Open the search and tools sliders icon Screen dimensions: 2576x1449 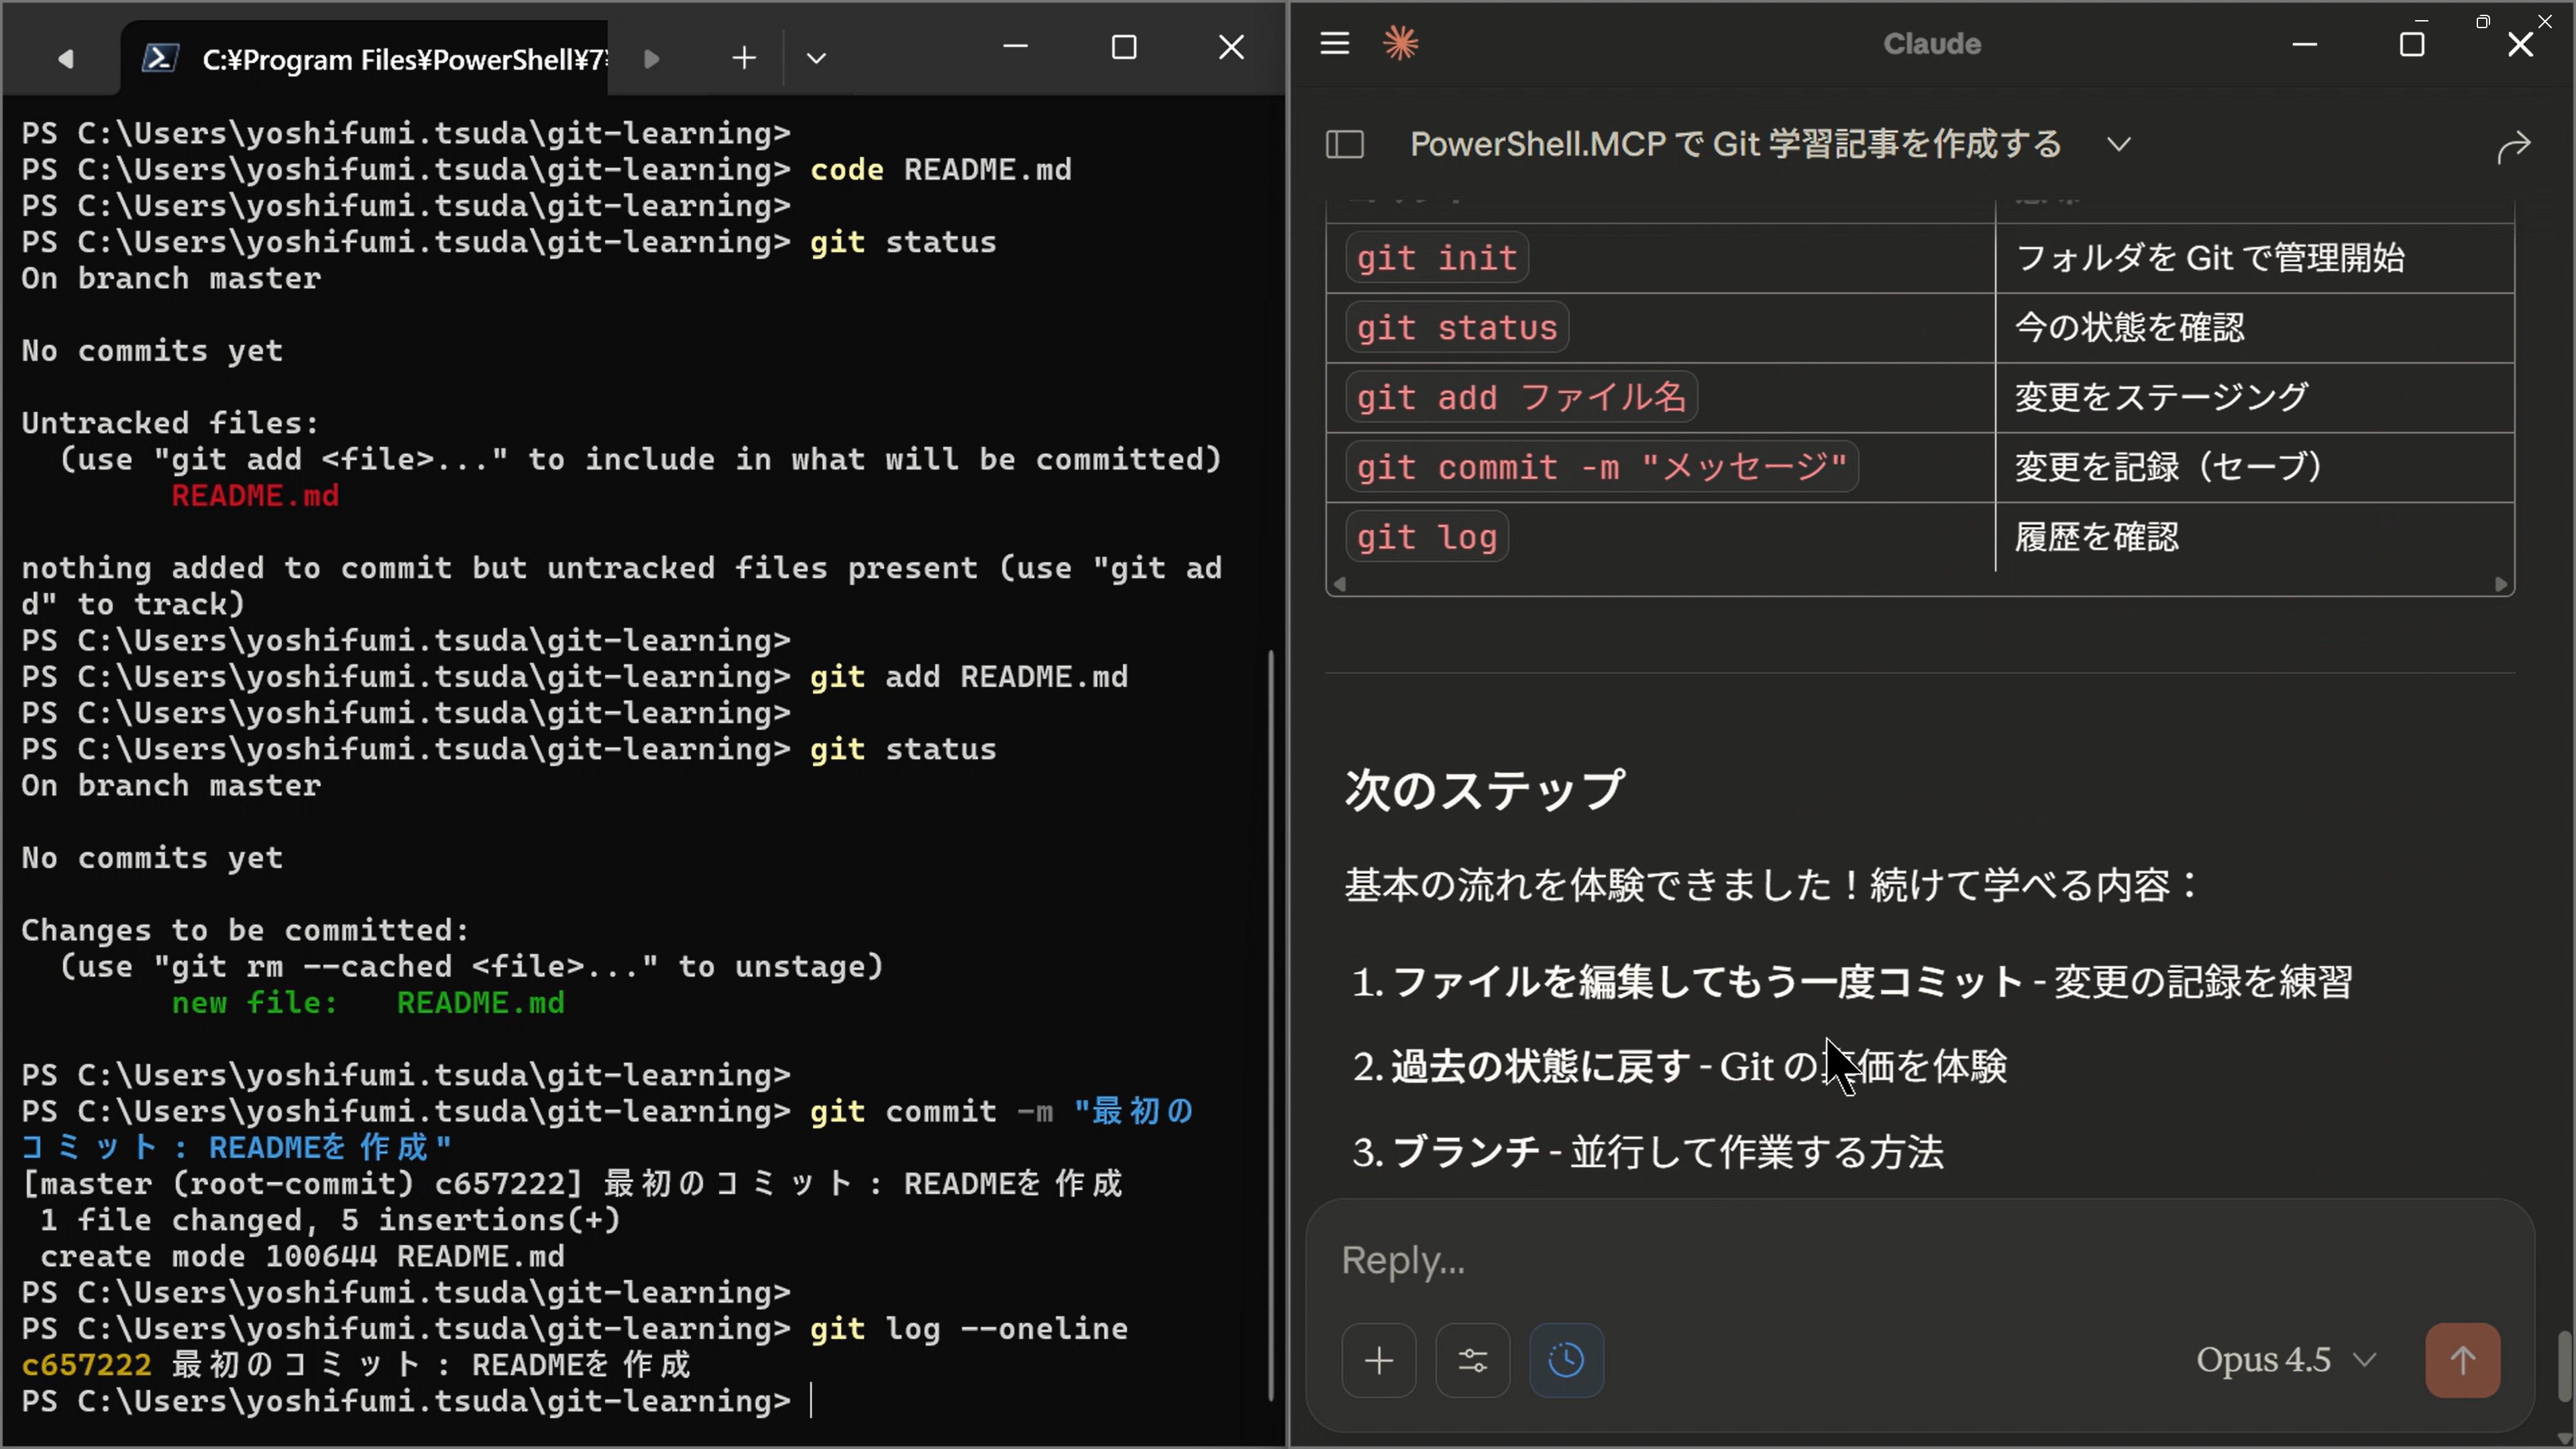pos(1472,1360)
